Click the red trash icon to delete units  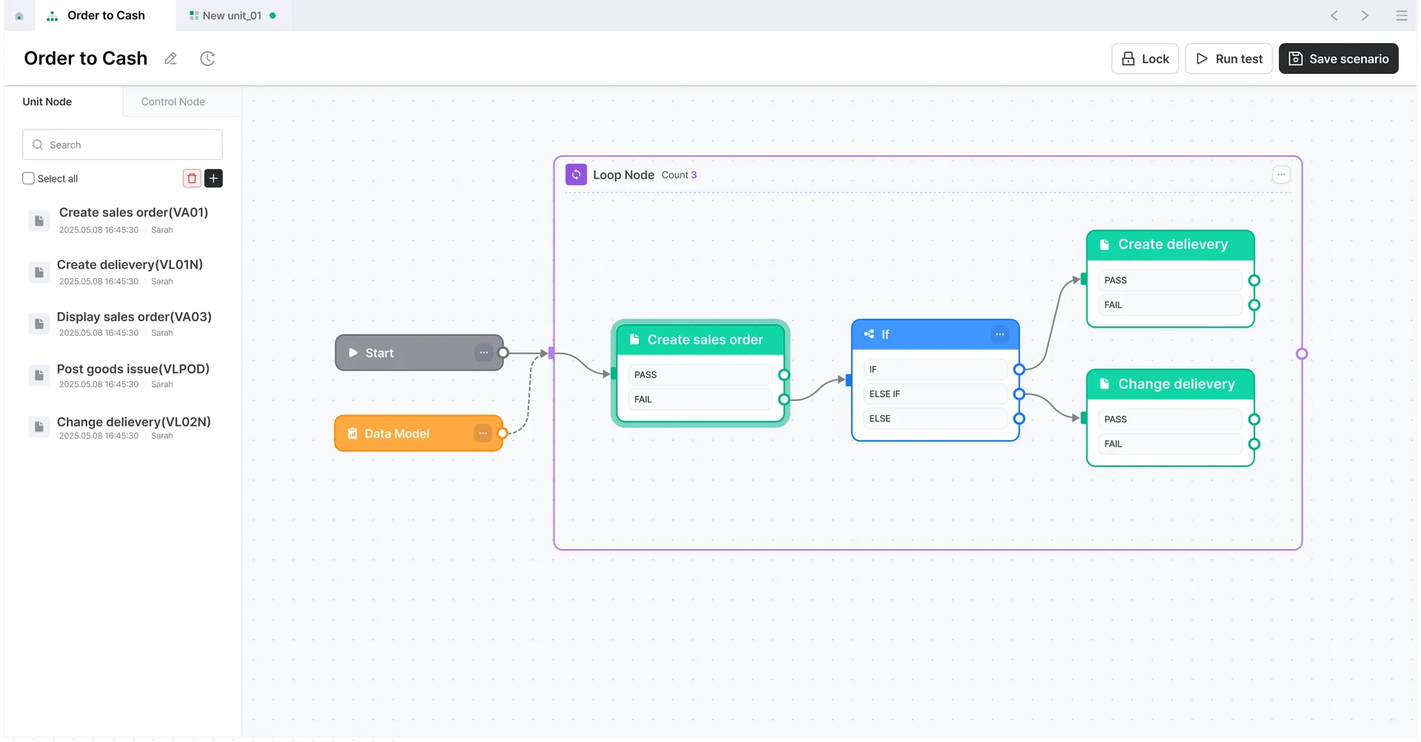[191, 178]
